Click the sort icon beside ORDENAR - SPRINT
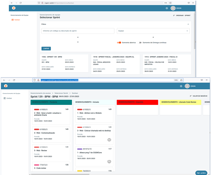This screenshot has height=175, width=211. [x=174, y=16]
